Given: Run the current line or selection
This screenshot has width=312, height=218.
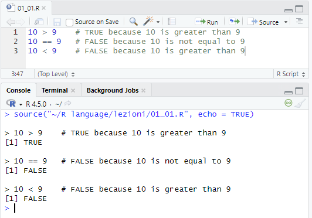Looking at the screenshot, I should click(206, 22).
